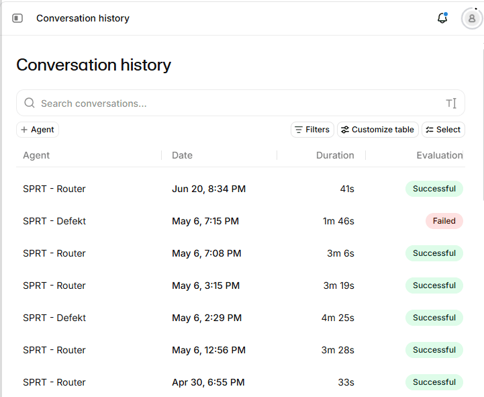The image size is (484, 397).
Task: Click Successful badge for 3m 6s row
Action: [x=434, y=253]
